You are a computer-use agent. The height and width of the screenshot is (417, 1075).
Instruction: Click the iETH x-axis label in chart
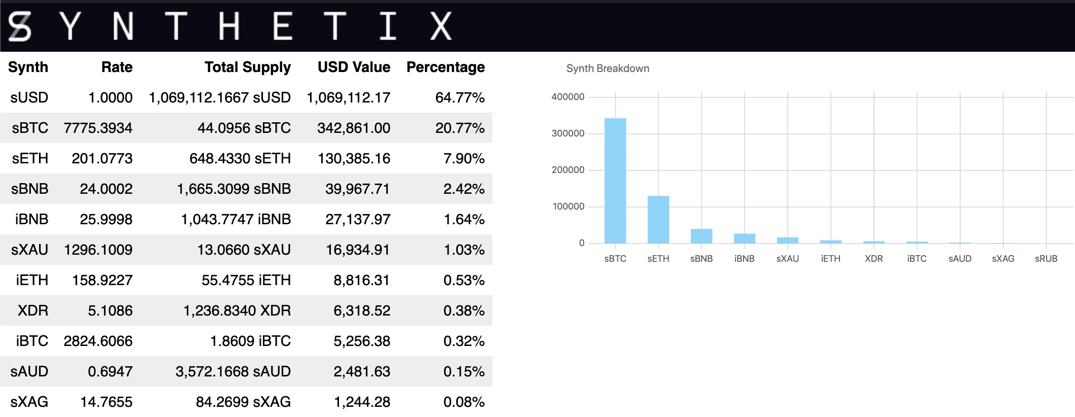[x=830, y=259]
